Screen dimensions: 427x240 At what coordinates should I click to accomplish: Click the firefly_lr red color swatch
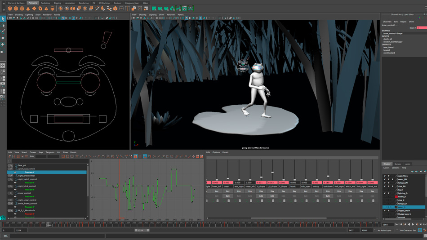(396, 197)
